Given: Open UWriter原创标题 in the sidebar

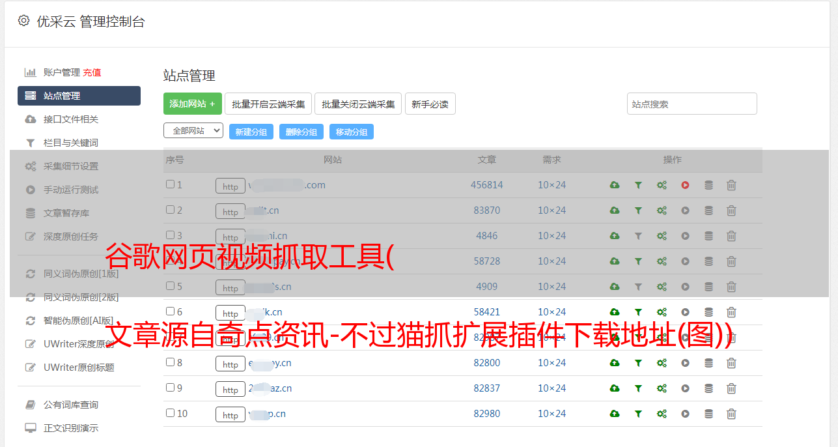Looking at the screenshot, I should tap(79, 368).
